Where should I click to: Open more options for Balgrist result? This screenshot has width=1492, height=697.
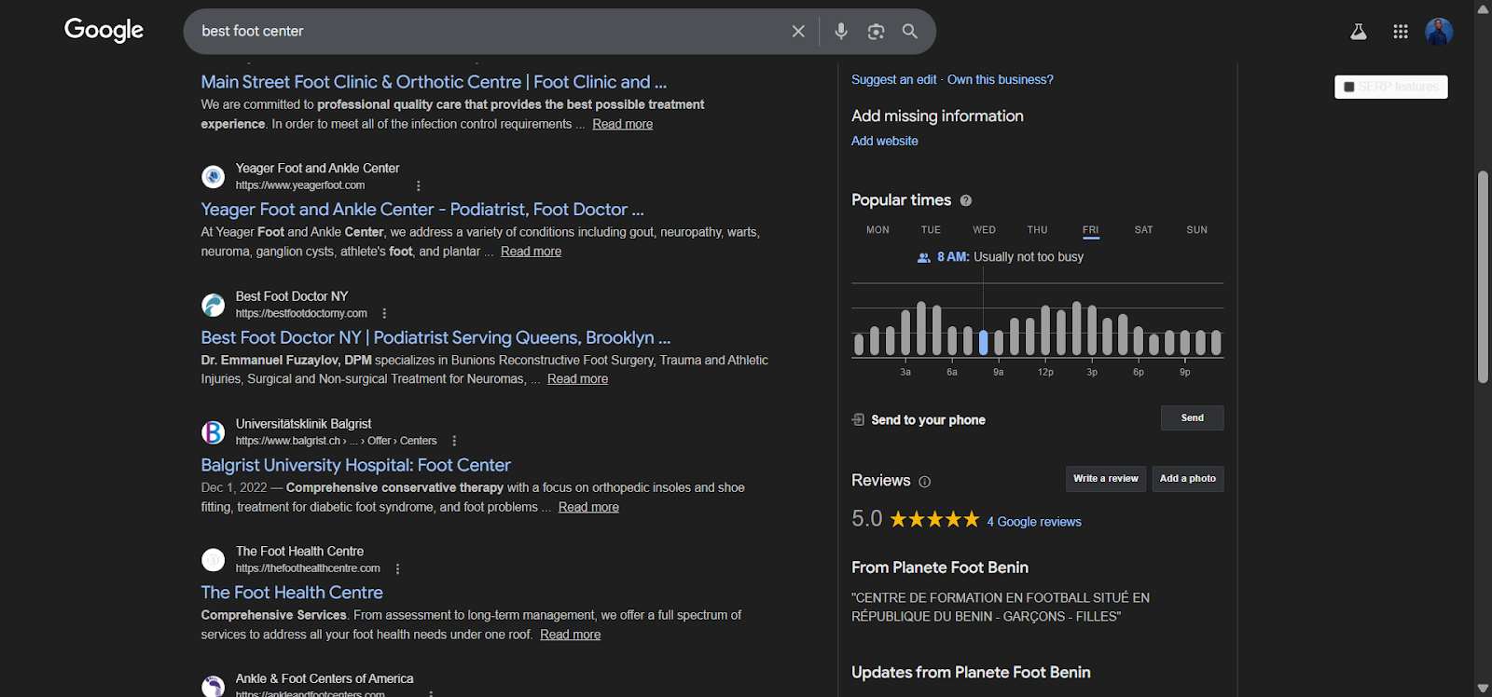click(454, 441)
